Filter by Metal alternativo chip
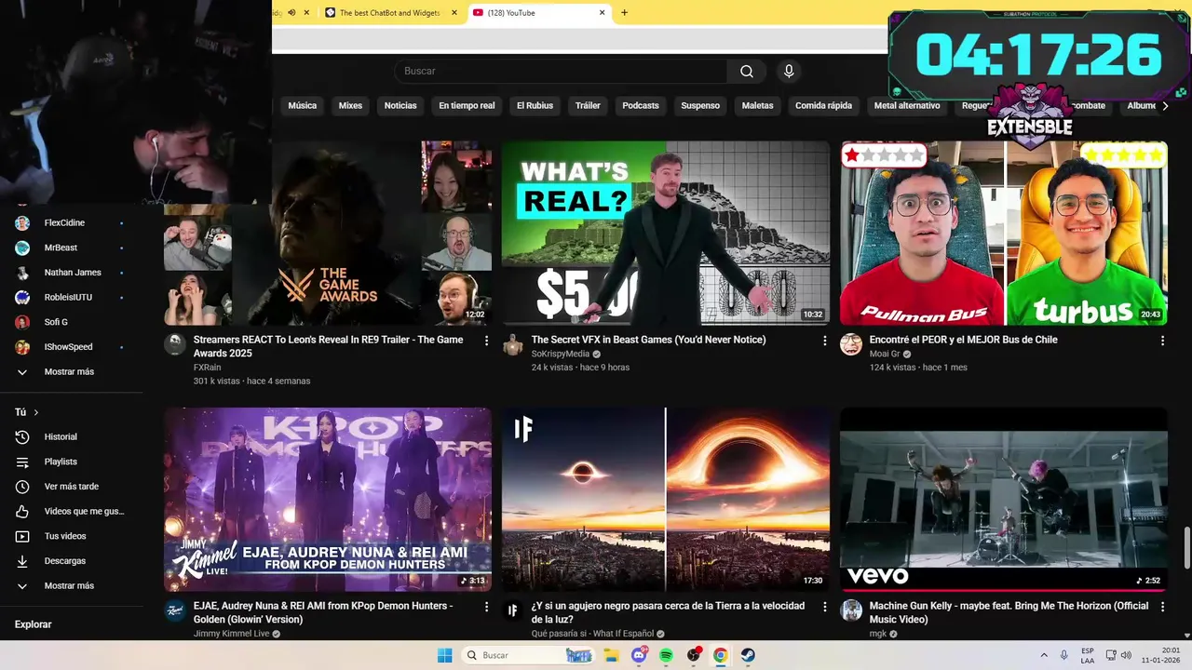The image size is (1192, 670). click(x=907, y=106)
